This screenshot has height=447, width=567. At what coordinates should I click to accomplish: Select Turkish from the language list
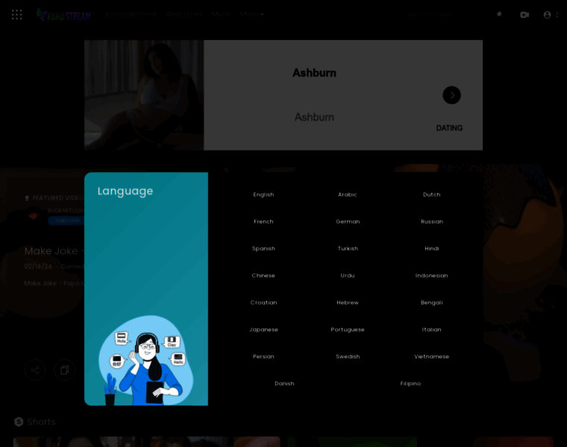(348, 248)
